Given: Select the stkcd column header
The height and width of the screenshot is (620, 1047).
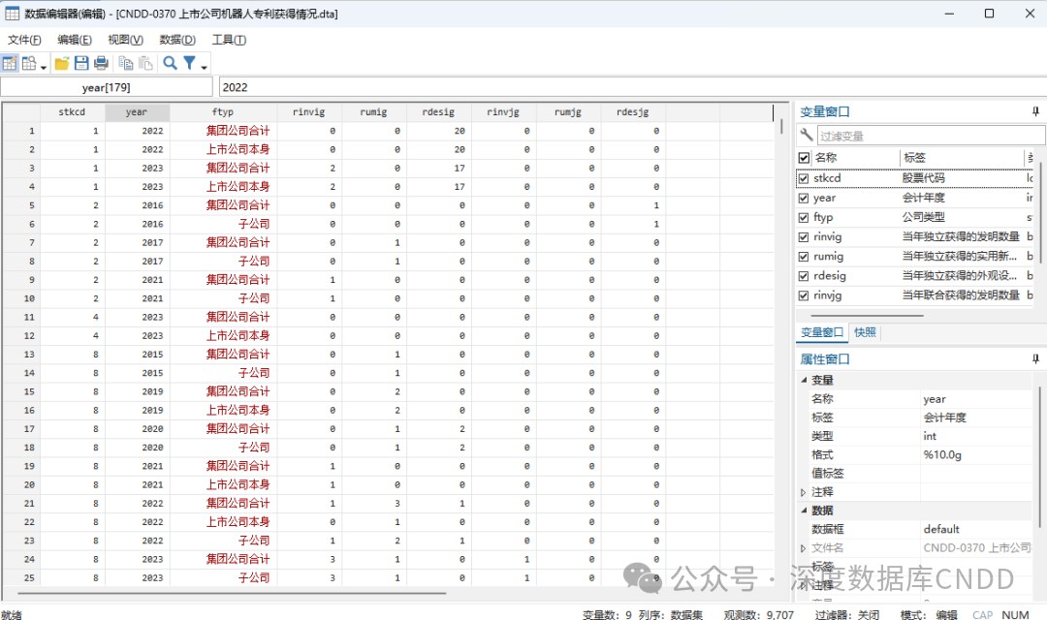Looking at the screenshot, I should tap(72, 112).
